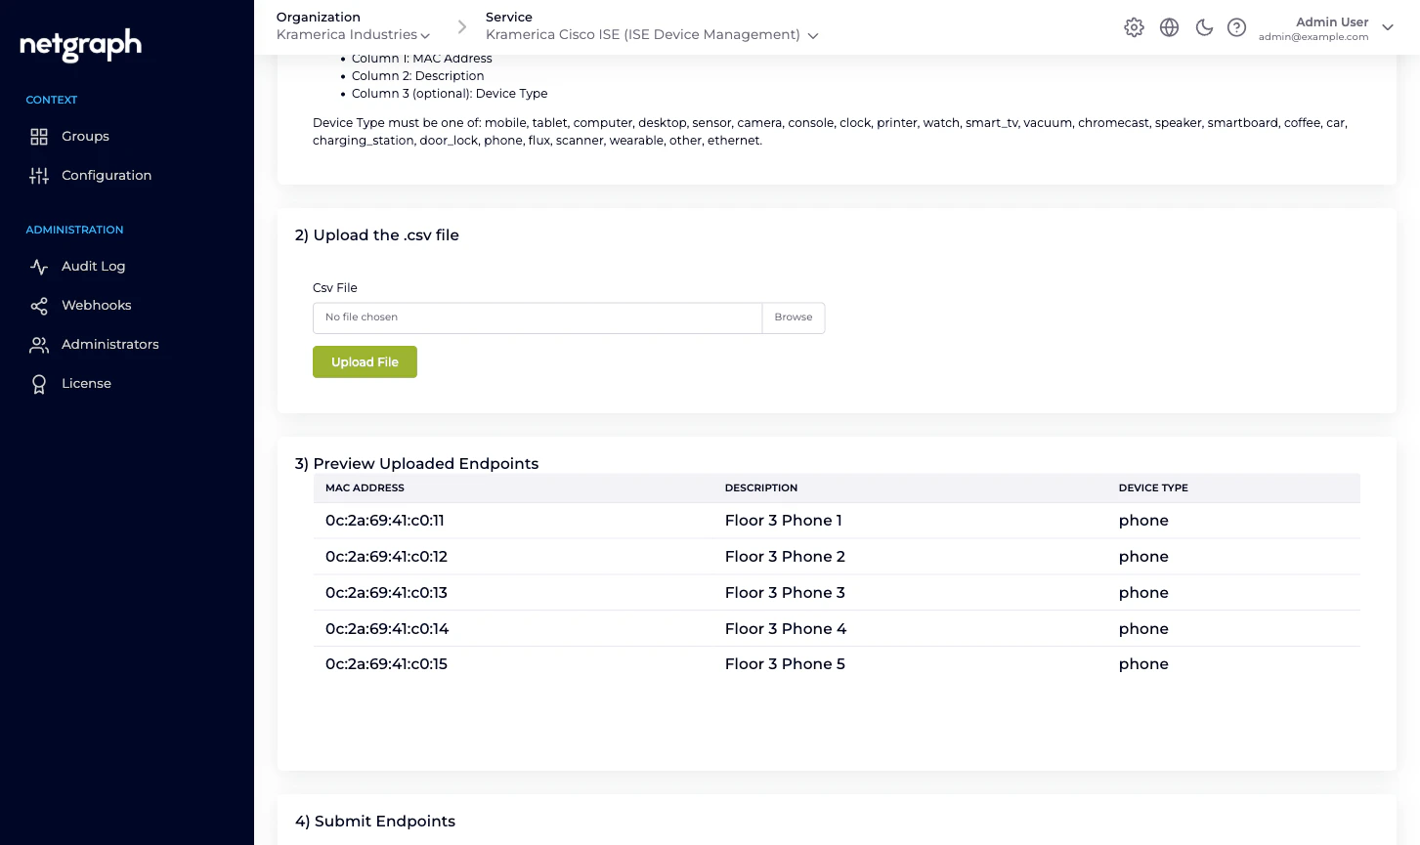Click the Upload File button
The width and height of the screenshot is (1420, 845).
365,361
